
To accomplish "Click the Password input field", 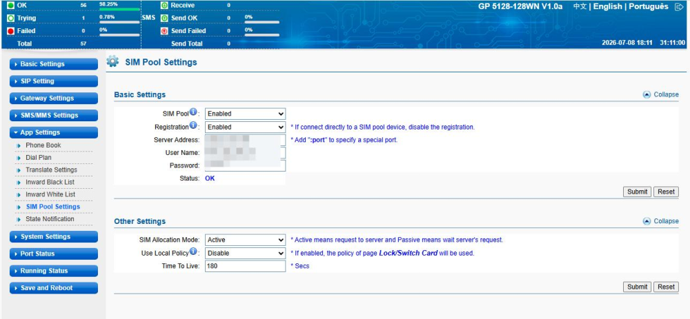I will (245, 165).
